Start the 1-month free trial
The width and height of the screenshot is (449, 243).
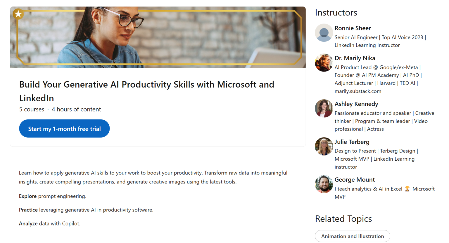tap(64, 129)
